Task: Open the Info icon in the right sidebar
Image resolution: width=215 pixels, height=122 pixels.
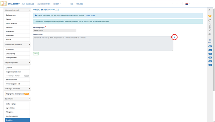Action: click(210, 41)
